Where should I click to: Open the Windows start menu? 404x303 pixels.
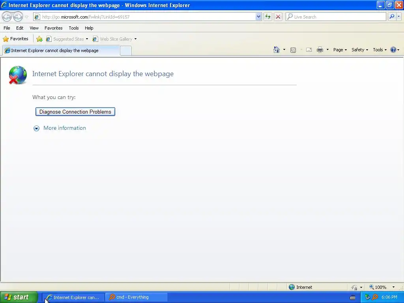point(19,297)
